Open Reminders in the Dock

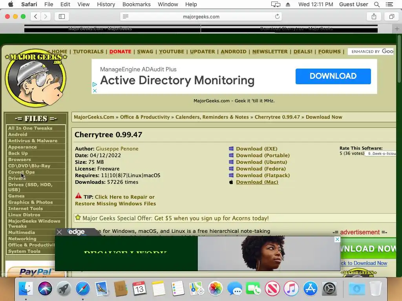[x=177, y=288]
